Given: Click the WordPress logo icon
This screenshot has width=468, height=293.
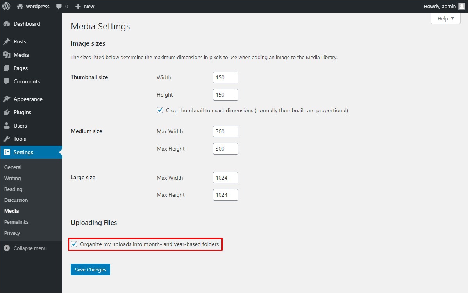Looking at the screenshot, I should tap(6, 6).
